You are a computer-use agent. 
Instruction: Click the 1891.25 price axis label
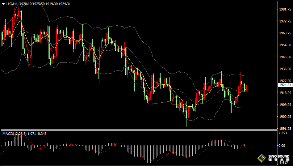[285, 128]
